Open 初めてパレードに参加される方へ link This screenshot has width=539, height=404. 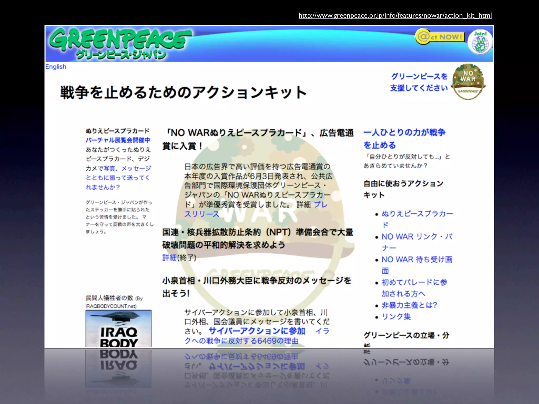[415, 288]
